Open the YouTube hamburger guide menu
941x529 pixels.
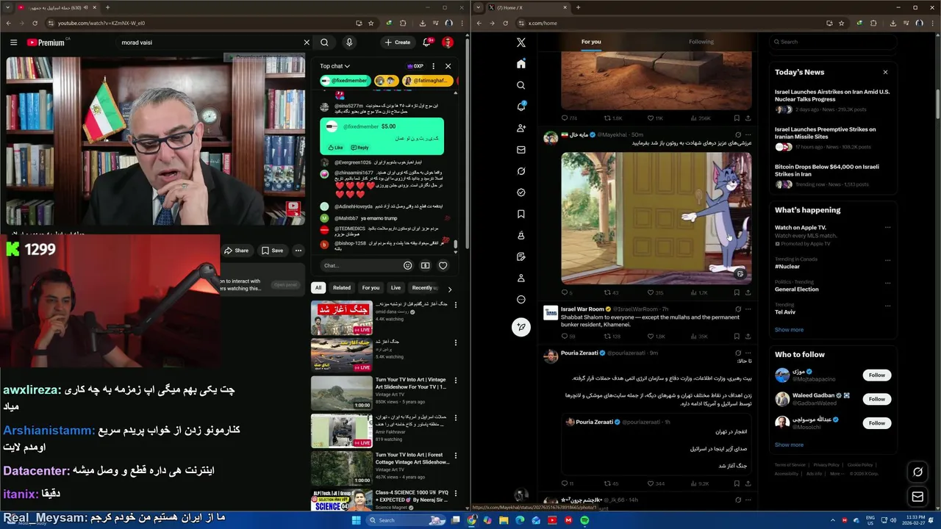(13, 43)
